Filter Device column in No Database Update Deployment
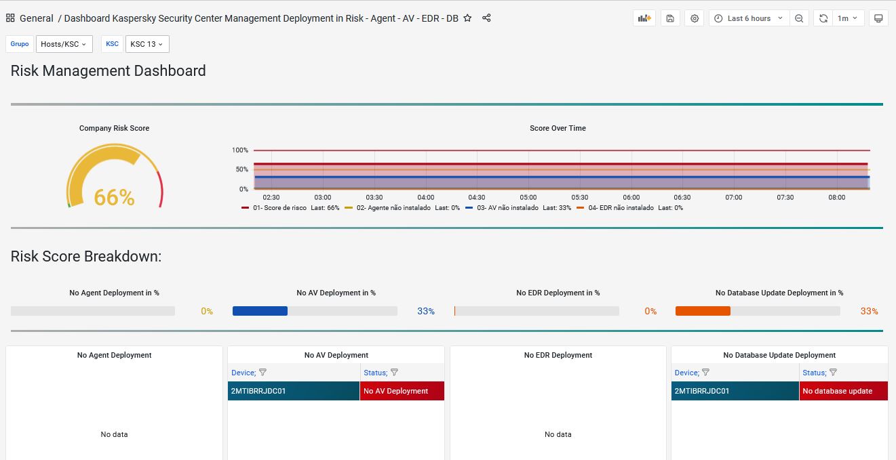This screenshot has height=460, width=896. [705, 373]
